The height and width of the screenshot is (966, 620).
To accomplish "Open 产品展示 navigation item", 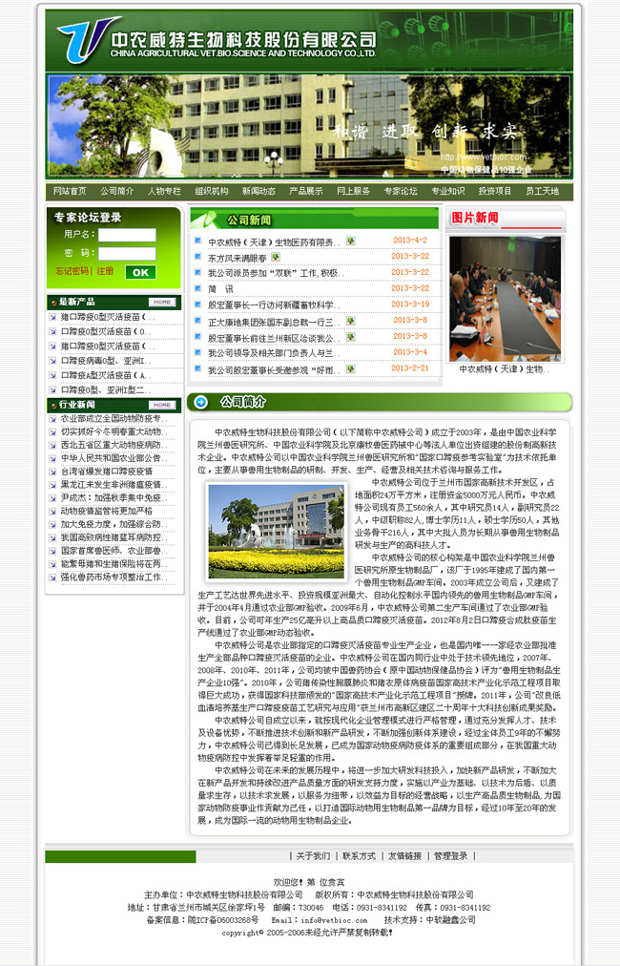I will [x=306, y=191].
